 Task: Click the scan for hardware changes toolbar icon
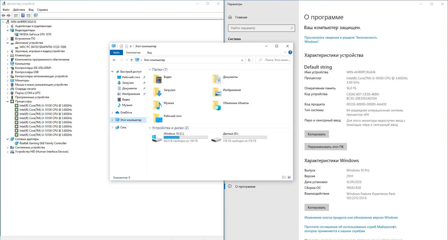coord(35,15)
